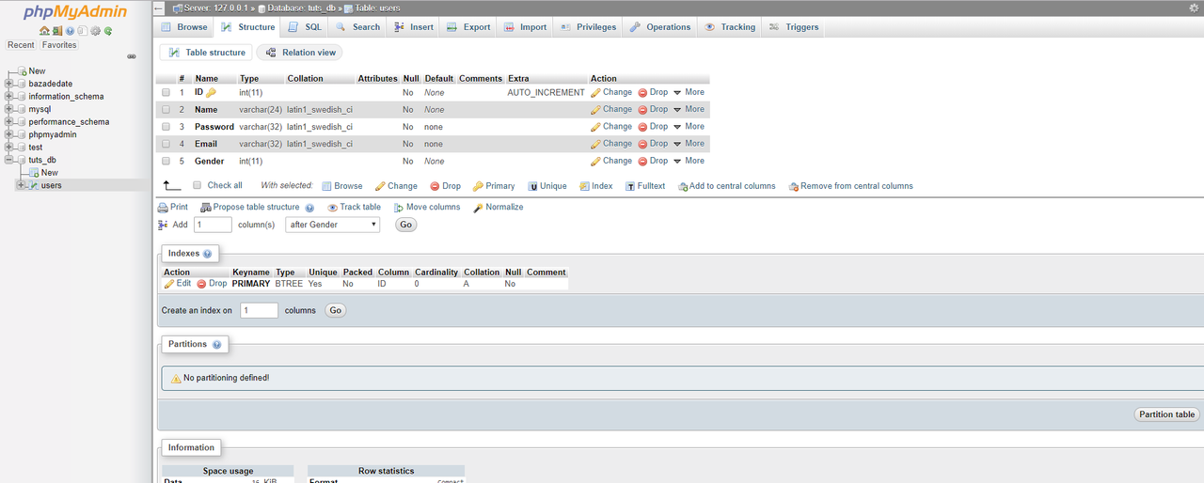Expand the phpmyadmin database node
Screen dimensions: 1204x483
tap(9, 134)
